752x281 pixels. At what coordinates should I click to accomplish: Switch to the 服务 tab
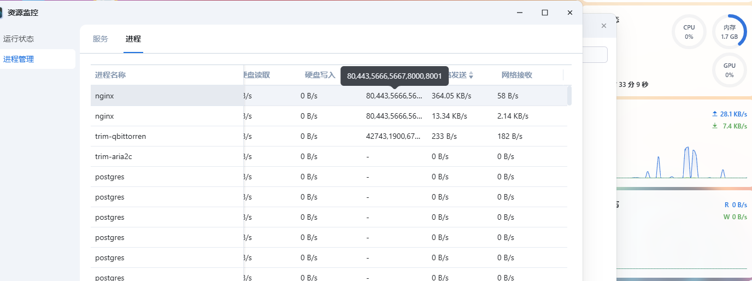point(101,39)
